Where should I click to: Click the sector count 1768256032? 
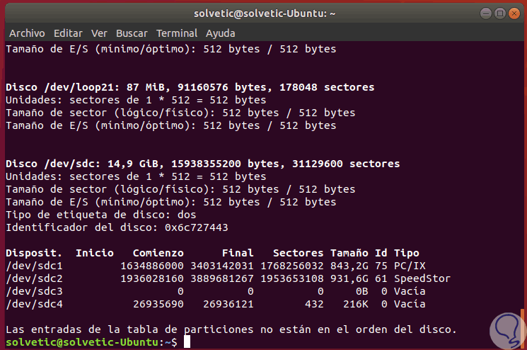click(x=291, y=266)
